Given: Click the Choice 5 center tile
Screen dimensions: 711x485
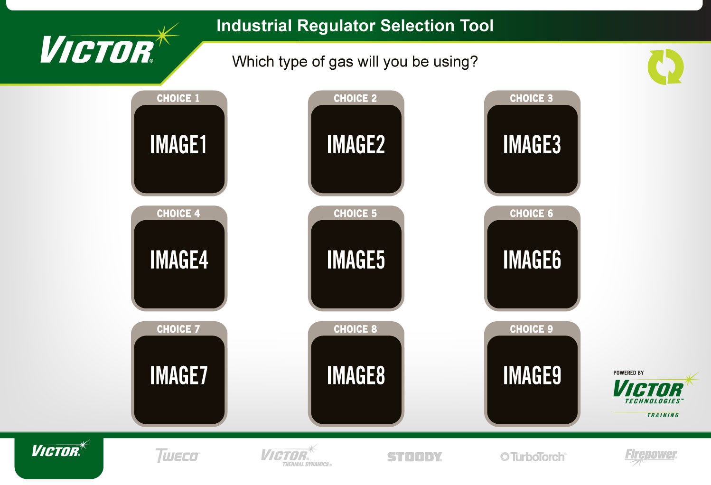Looking at the screenshot, I should click(x=355, y=260).
